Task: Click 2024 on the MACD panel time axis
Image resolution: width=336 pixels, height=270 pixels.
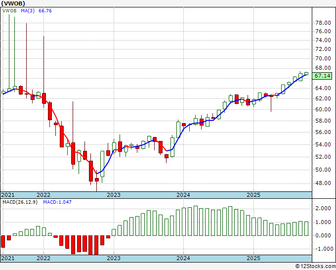Action: pos(183,258)
